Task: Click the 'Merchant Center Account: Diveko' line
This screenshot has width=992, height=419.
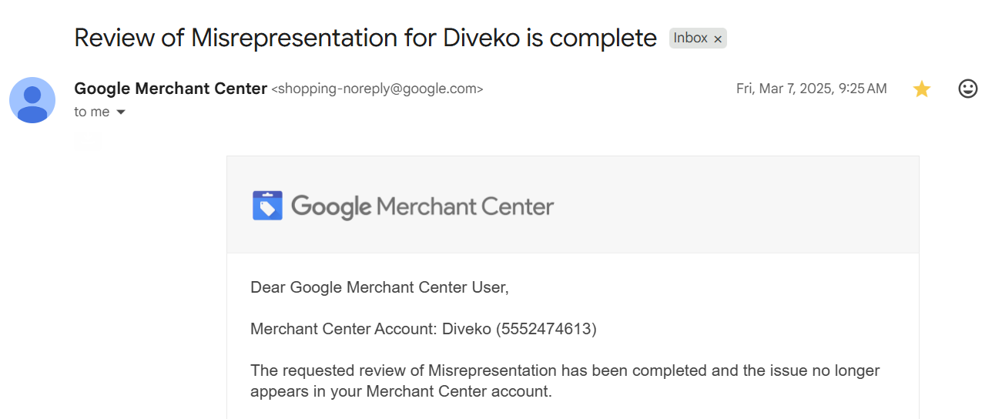Action: click(370, 329)
